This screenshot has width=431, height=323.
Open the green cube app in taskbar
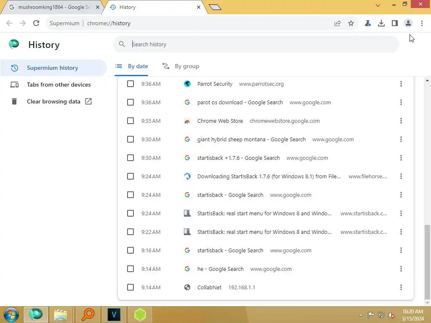[x=140, y=315]
